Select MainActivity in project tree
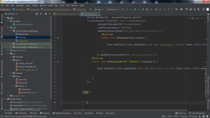The height and width of the screenshot is (118, 210). coord(23,34)
